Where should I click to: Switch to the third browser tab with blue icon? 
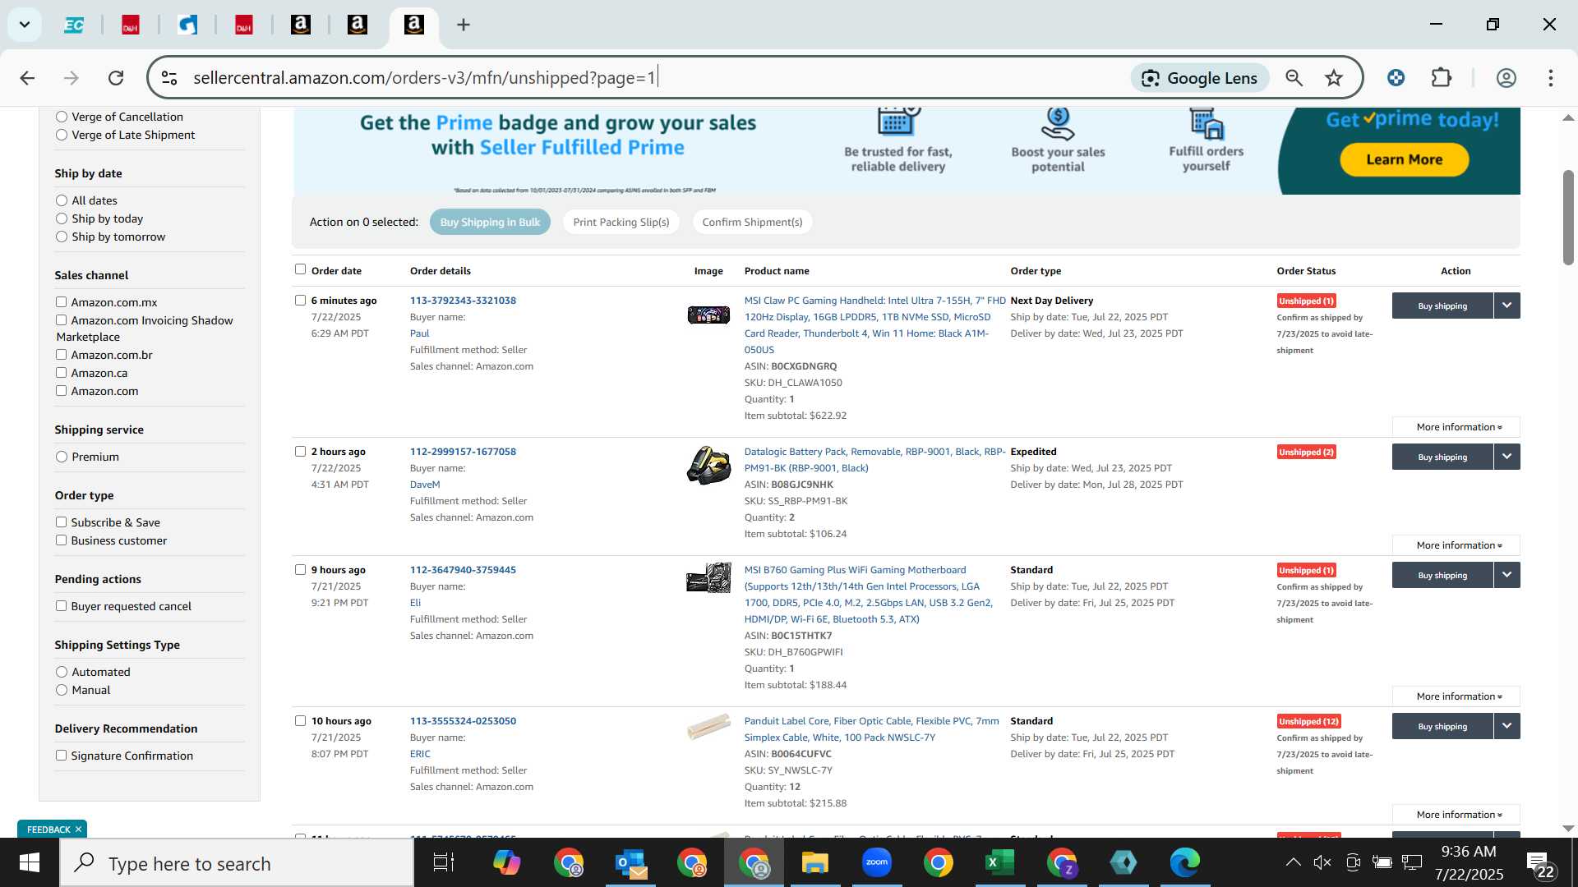point(187,25)
